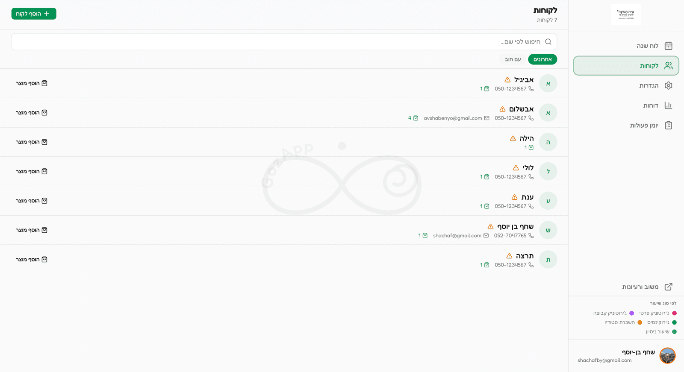The image size is (684, 372).
Task: Click the warning icon beside לולי
Action: 516,168
